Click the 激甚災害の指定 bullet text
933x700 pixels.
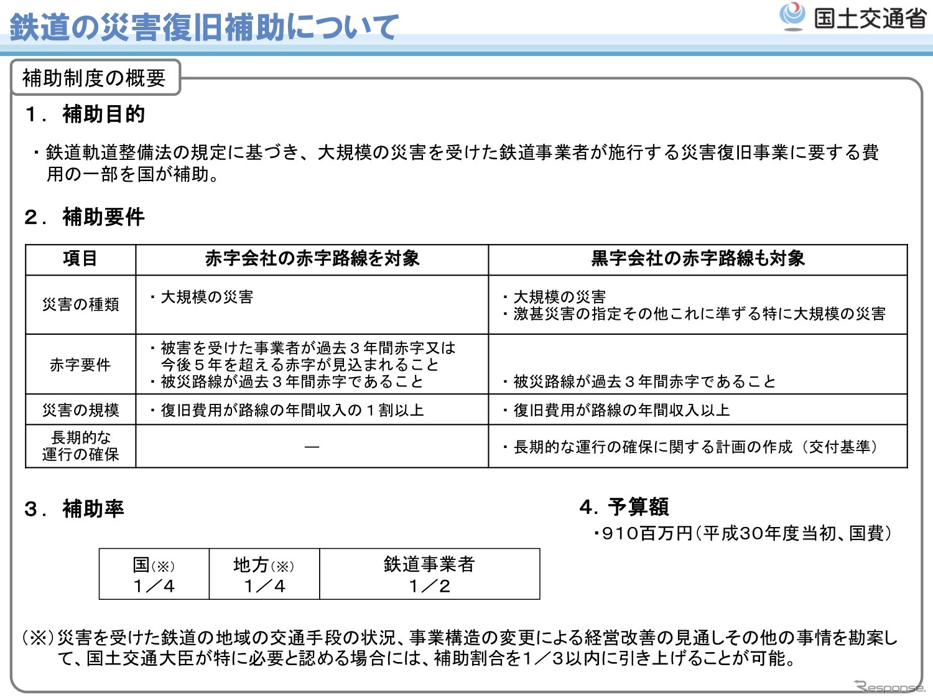click(x=699, y=314)
